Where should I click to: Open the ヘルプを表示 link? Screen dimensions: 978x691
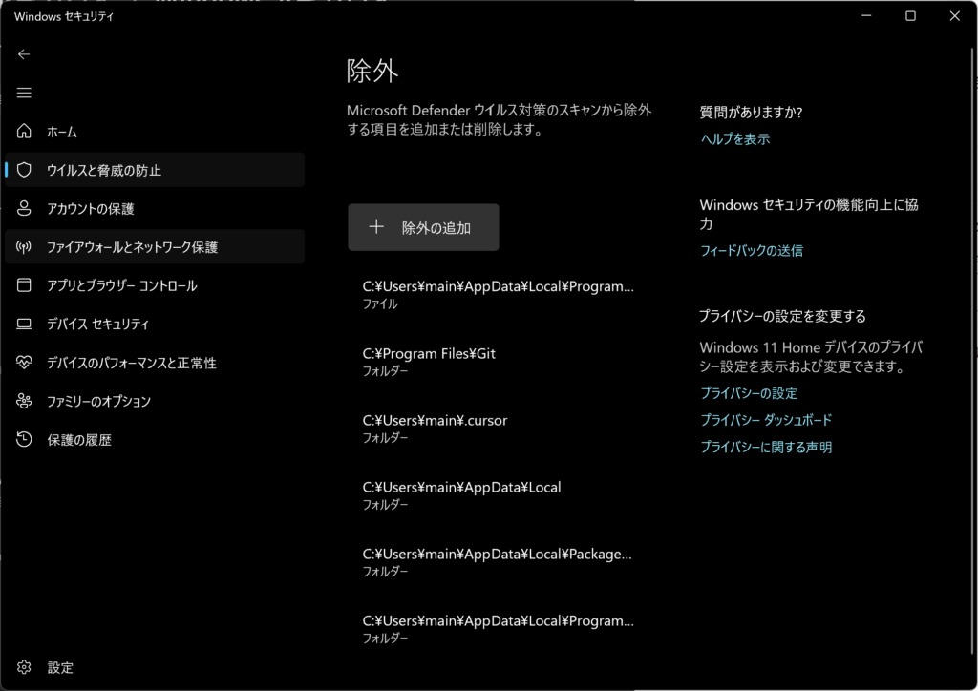pyautogui.click(x=734, y=139)
